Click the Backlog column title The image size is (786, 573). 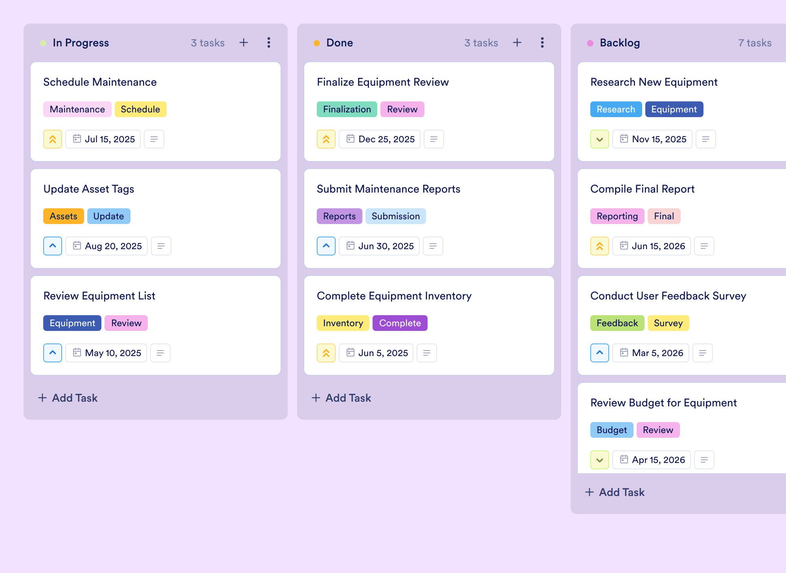tap(620, 43)
